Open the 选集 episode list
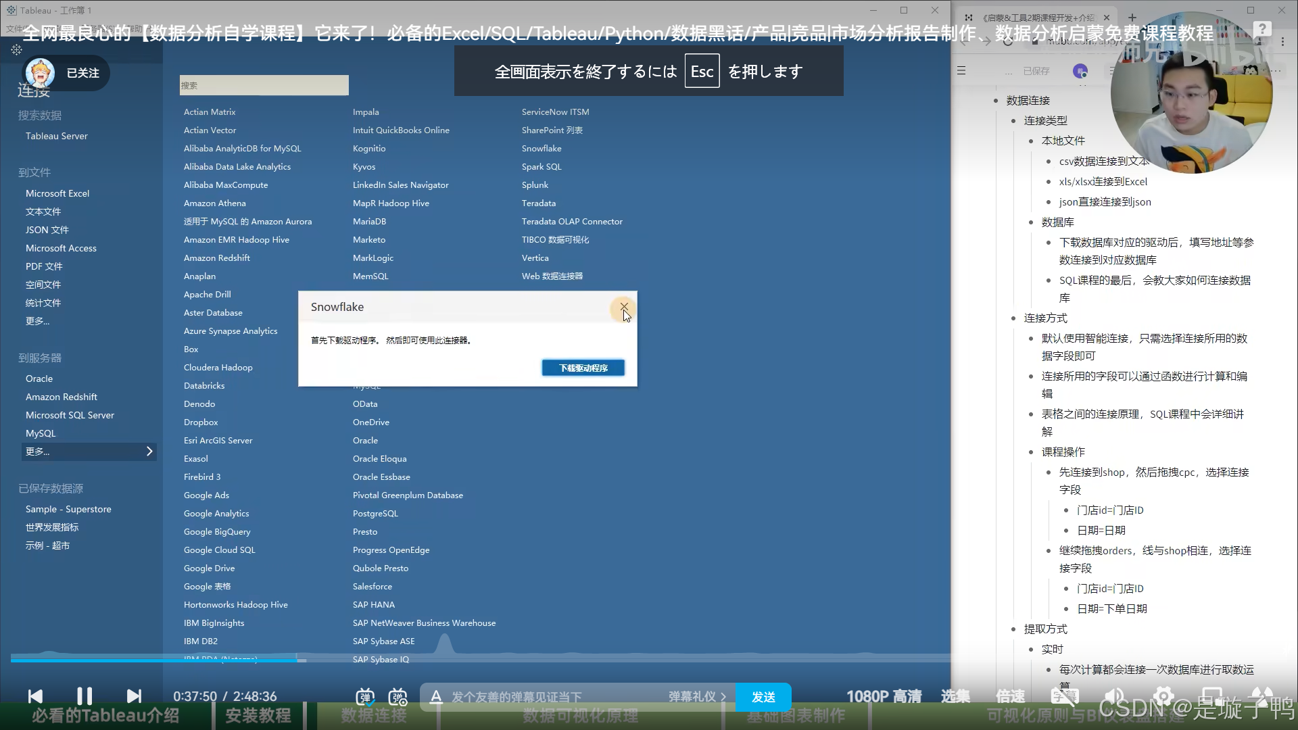1298x730 pixels. 955,696
